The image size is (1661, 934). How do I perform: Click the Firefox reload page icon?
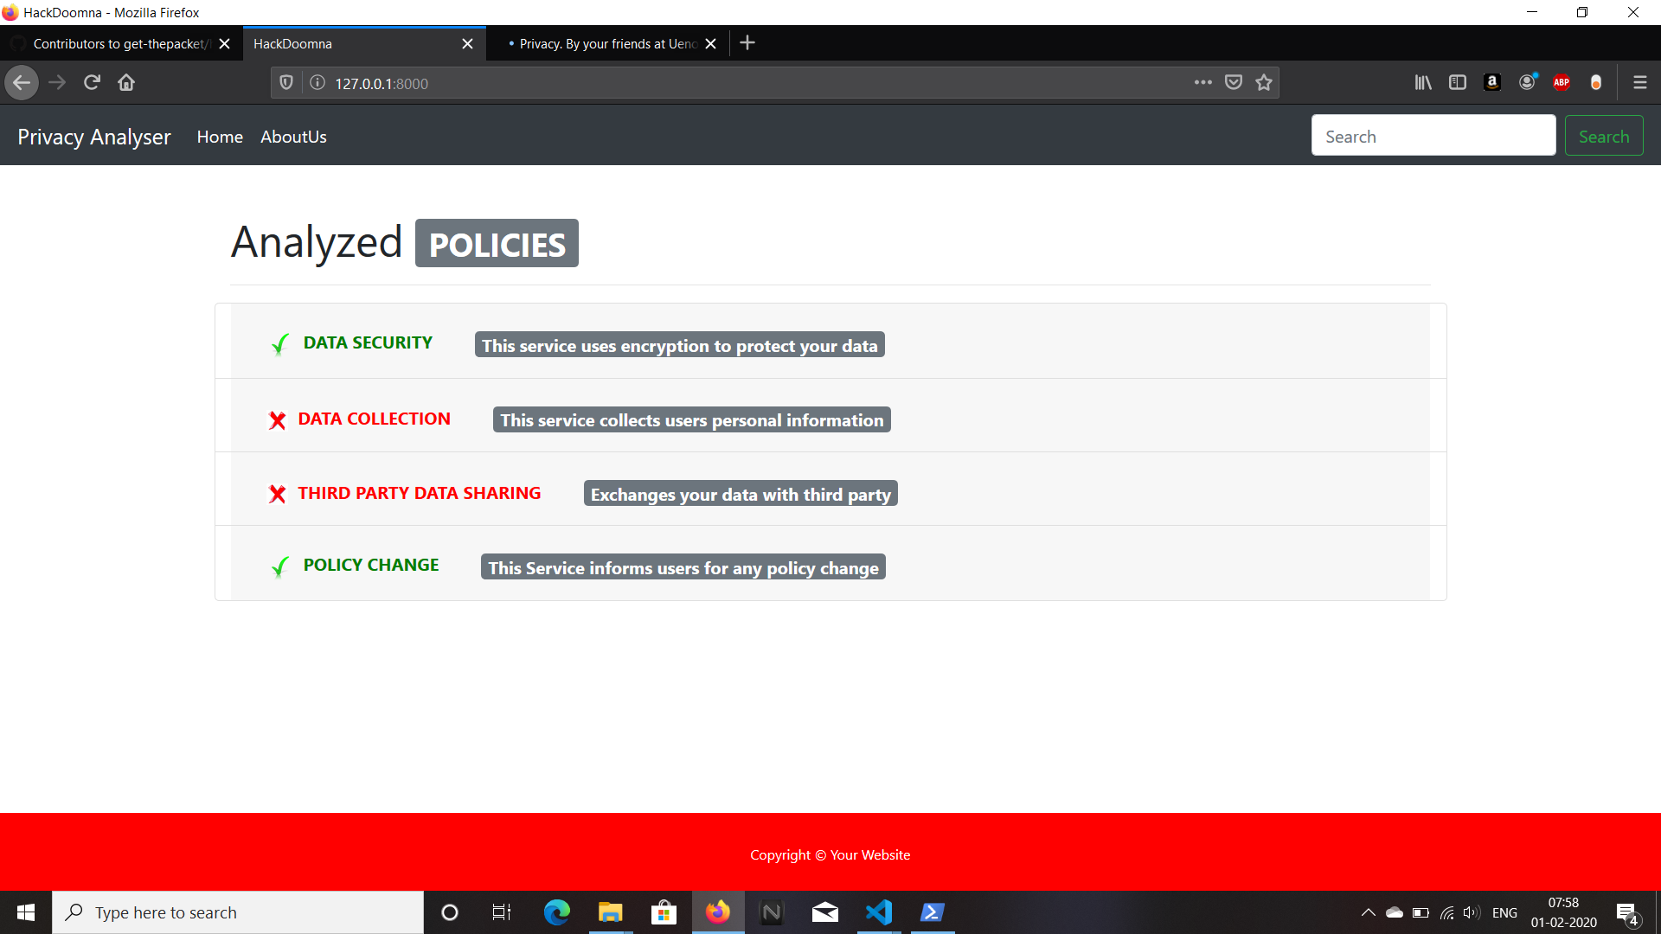92,82
